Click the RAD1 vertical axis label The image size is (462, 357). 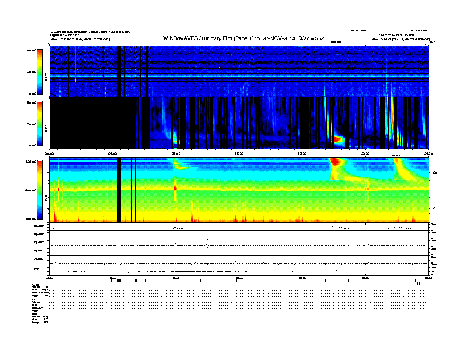point(46,128)
